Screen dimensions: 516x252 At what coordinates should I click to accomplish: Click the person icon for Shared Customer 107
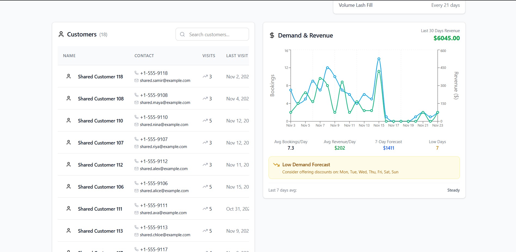69,143
